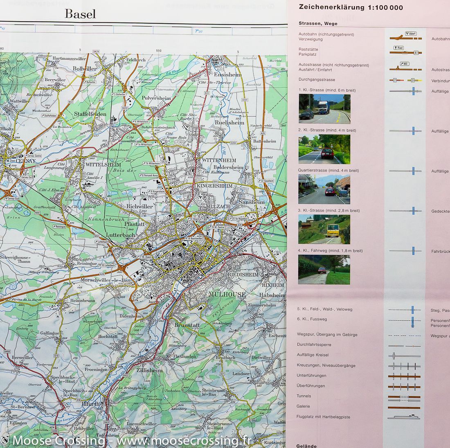
Task: Click the Durchfahrtssperre legend symbol
Action: tap(403, 345)
